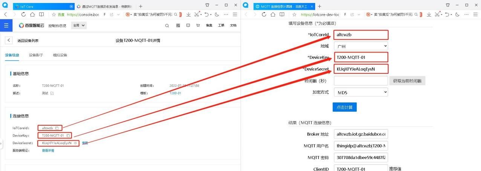The image size is (481, 171).
Task: Click 返回设备列表 link
Action: click(x=28, y=40)
